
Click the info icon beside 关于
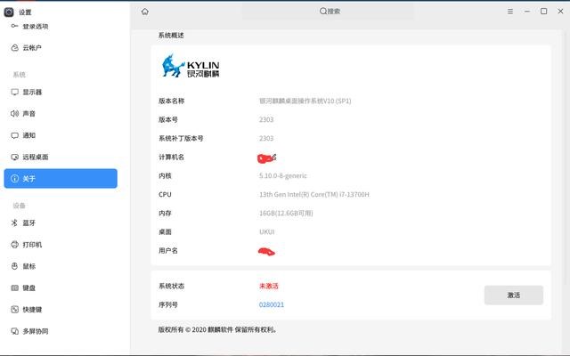(x=14, y=178)
